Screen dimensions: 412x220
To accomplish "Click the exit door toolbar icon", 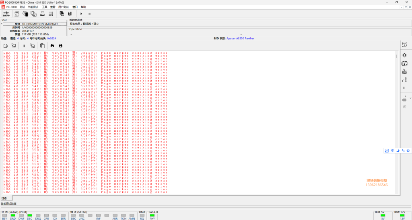I will [x=70, y=14].
